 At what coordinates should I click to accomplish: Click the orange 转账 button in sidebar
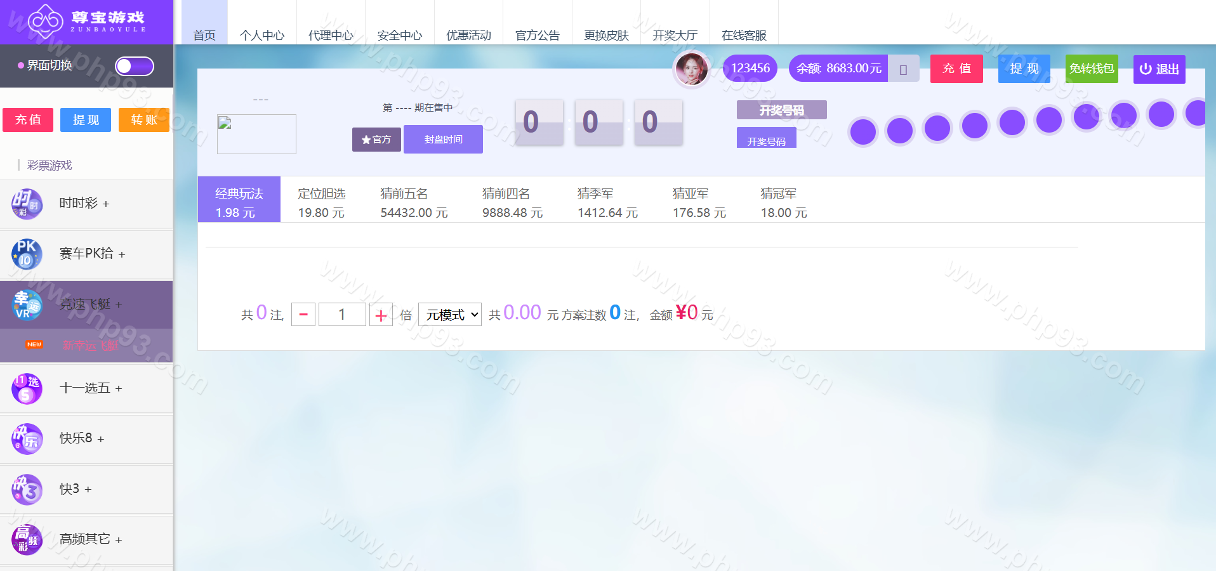[144, 120]
